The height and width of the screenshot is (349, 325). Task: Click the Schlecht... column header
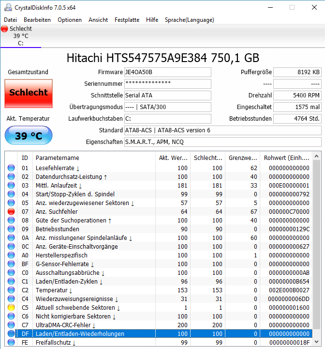point(207,158)
